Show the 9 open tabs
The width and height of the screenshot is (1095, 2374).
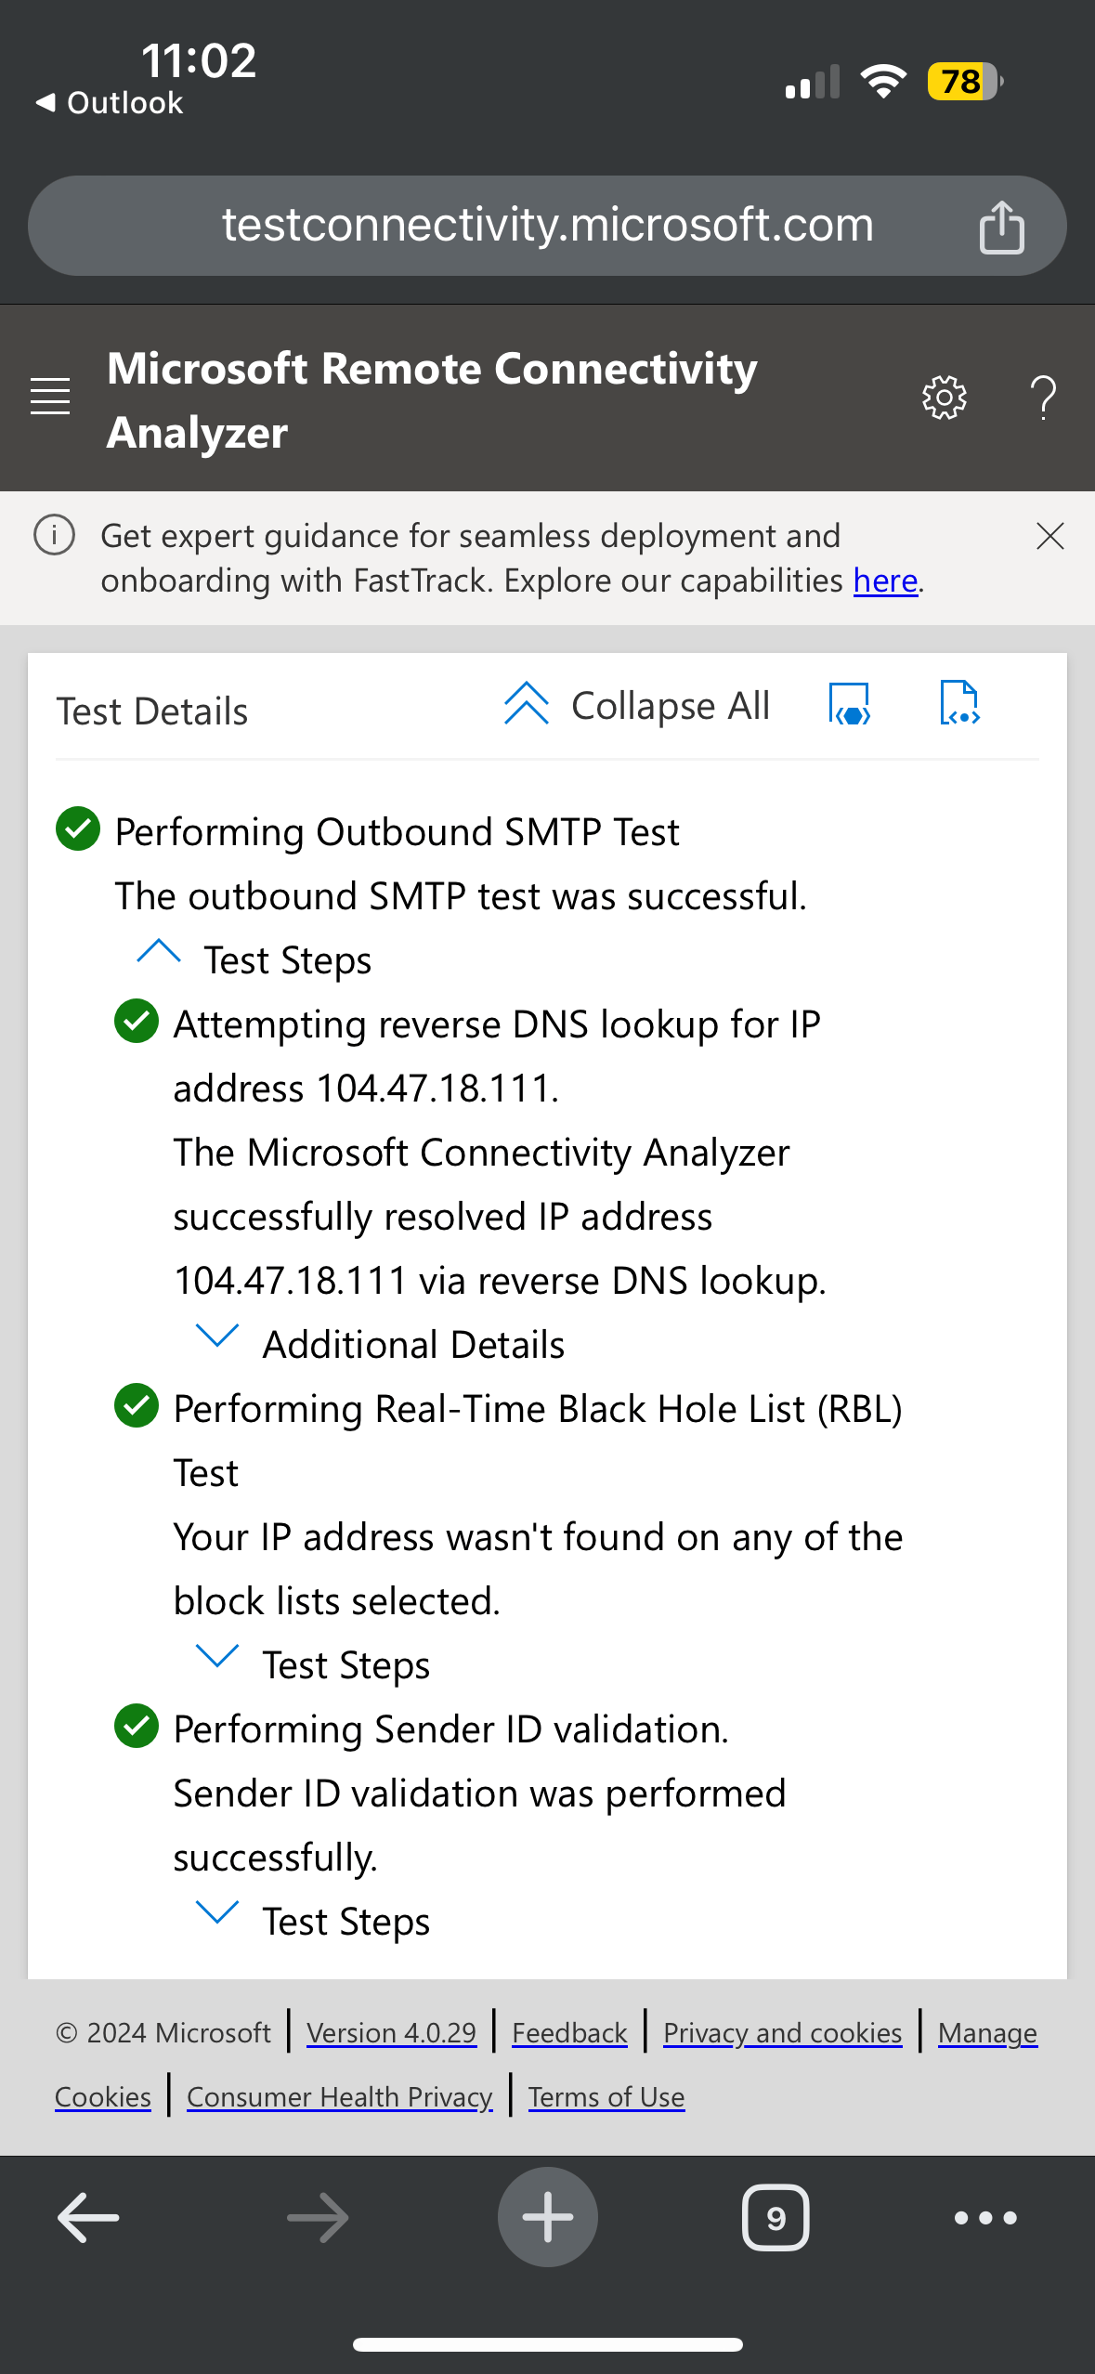pos(776,2217)
